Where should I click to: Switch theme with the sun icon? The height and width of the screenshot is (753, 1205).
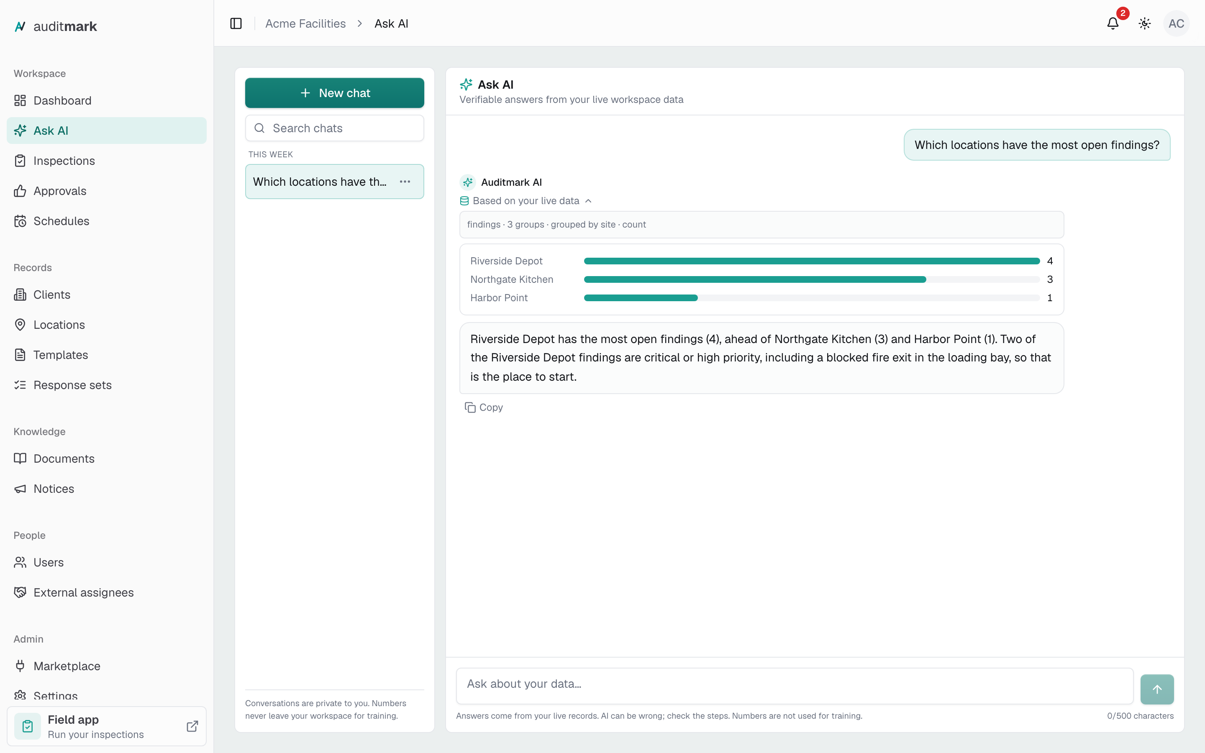tap(1145, 23)
